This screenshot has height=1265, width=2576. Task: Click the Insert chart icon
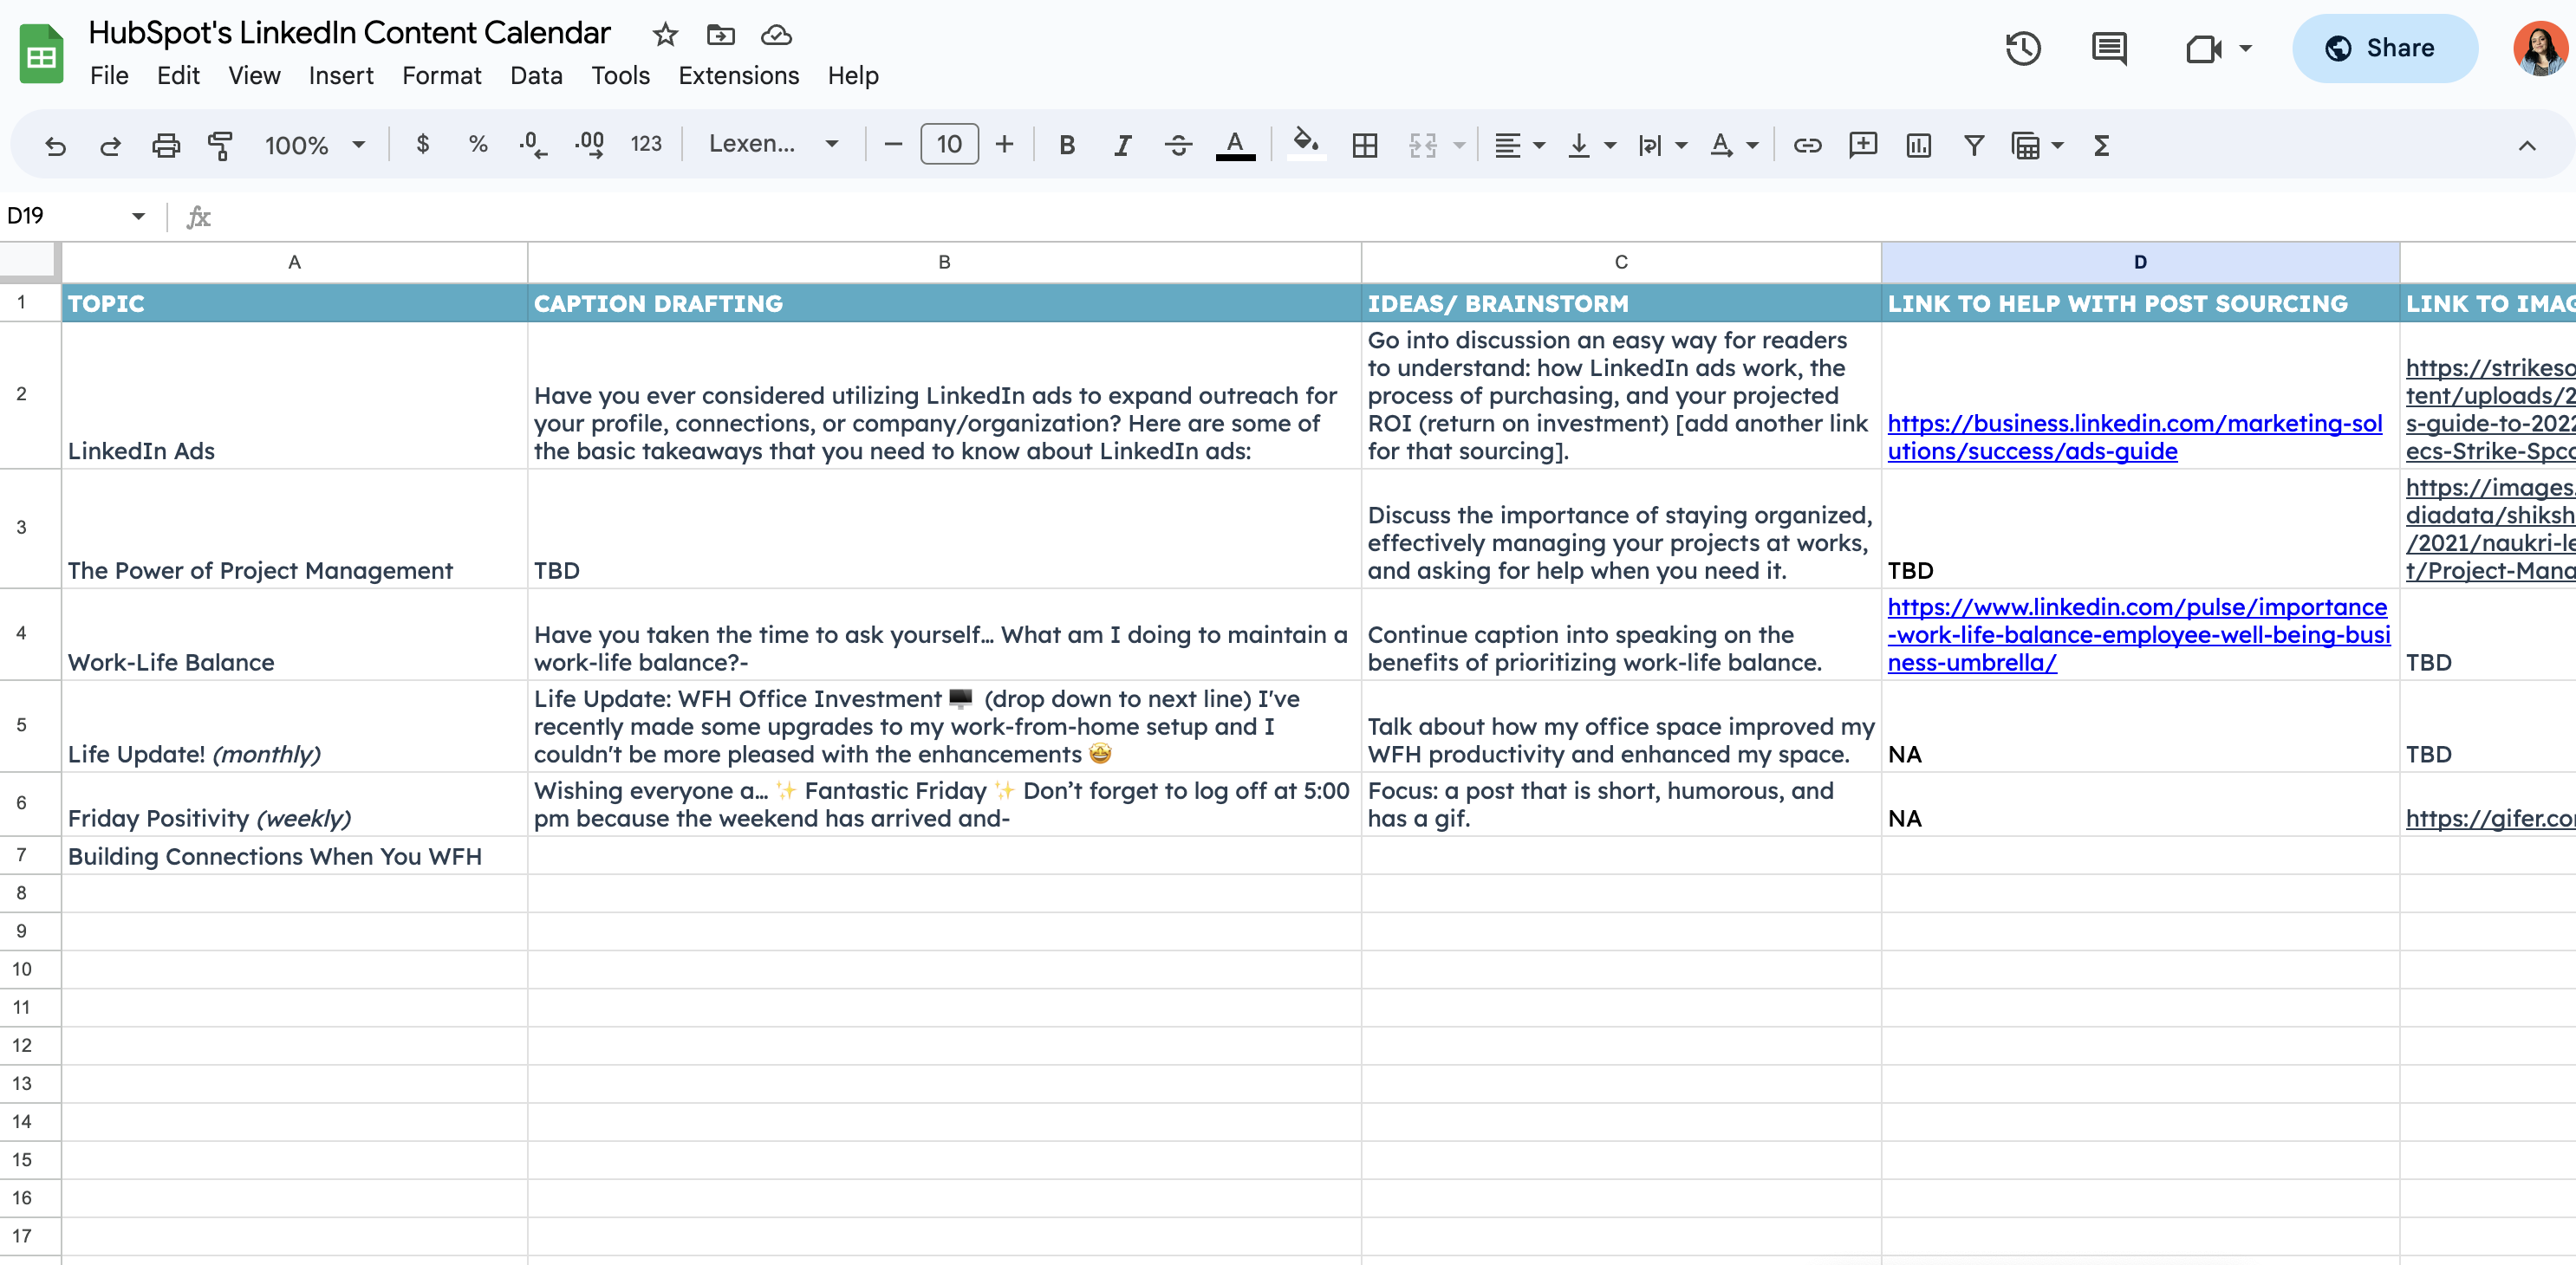(x=1918, y=146)
